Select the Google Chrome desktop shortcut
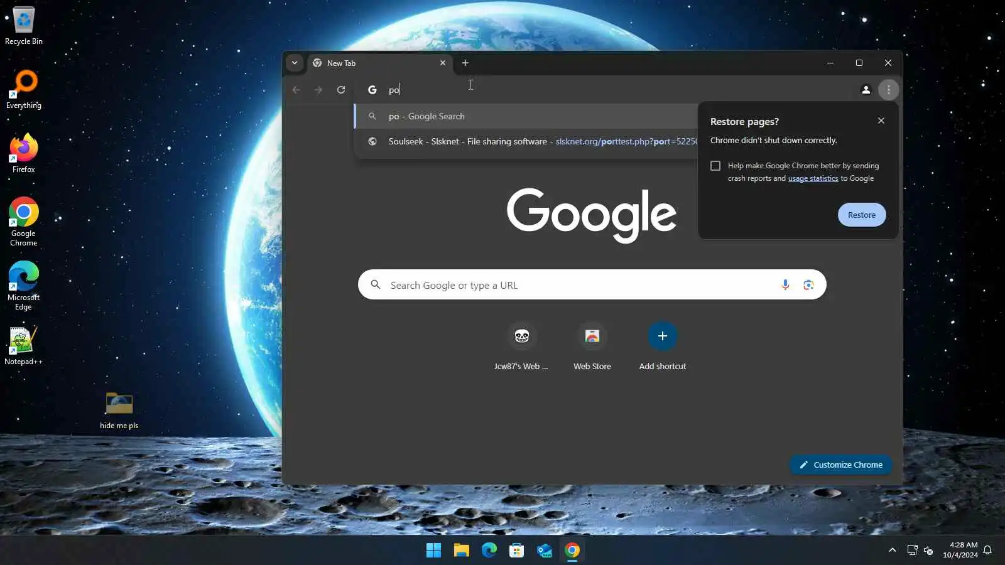Viewport: 1005px width, 565px height. pos(24,222)
